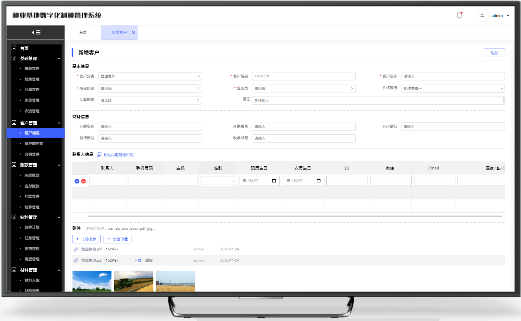Click the 客户名称 input field
This screenshot has height=321, width=521.
point(453,76)
